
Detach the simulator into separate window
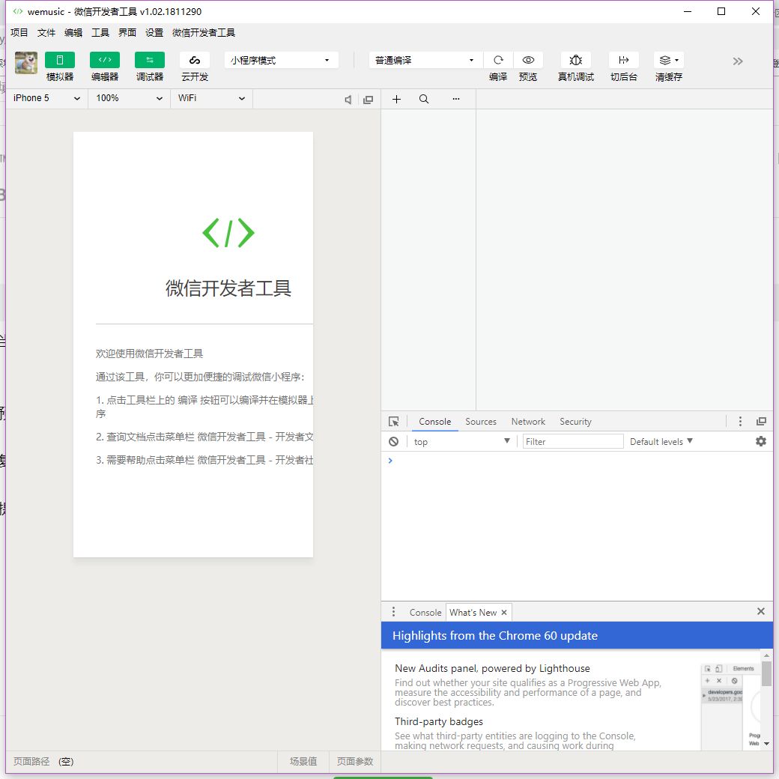(368, 100)
